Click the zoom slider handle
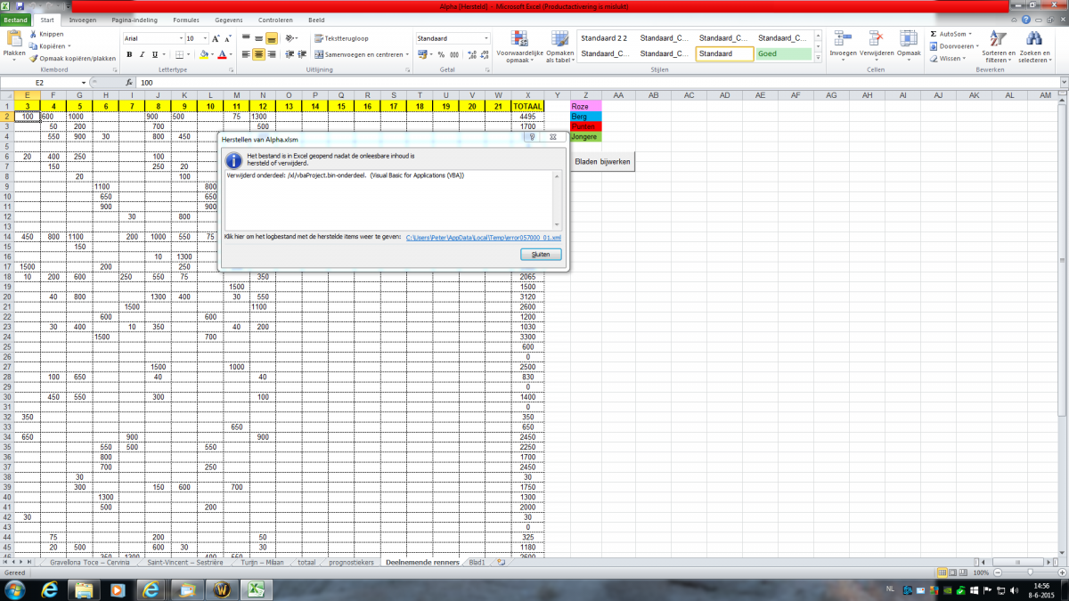The height and width of the screenshot is (601, 1069). 1030,573
